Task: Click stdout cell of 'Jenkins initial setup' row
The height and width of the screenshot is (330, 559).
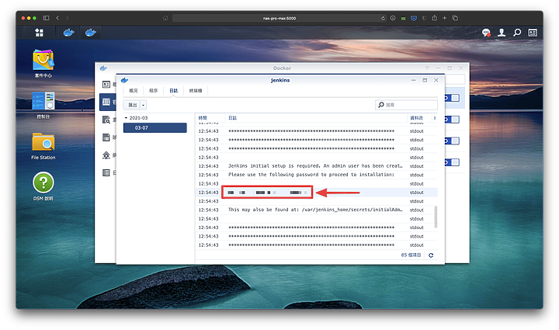Action: (x=416, y=166)
